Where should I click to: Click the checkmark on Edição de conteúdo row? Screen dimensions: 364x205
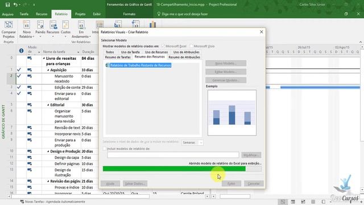pos(19,87)
